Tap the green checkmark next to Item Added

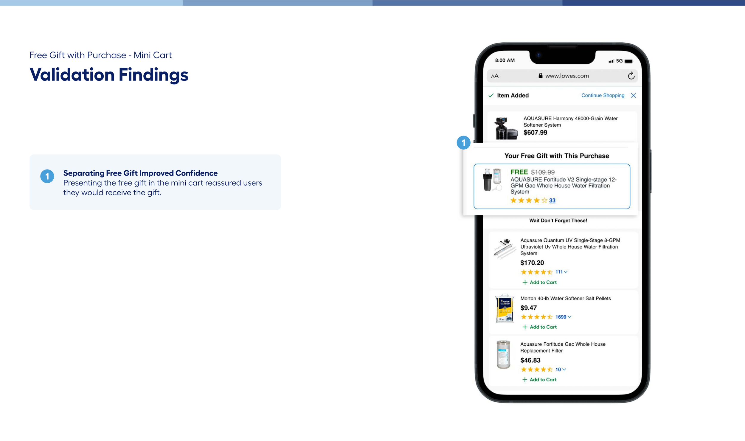coord(491,95)
